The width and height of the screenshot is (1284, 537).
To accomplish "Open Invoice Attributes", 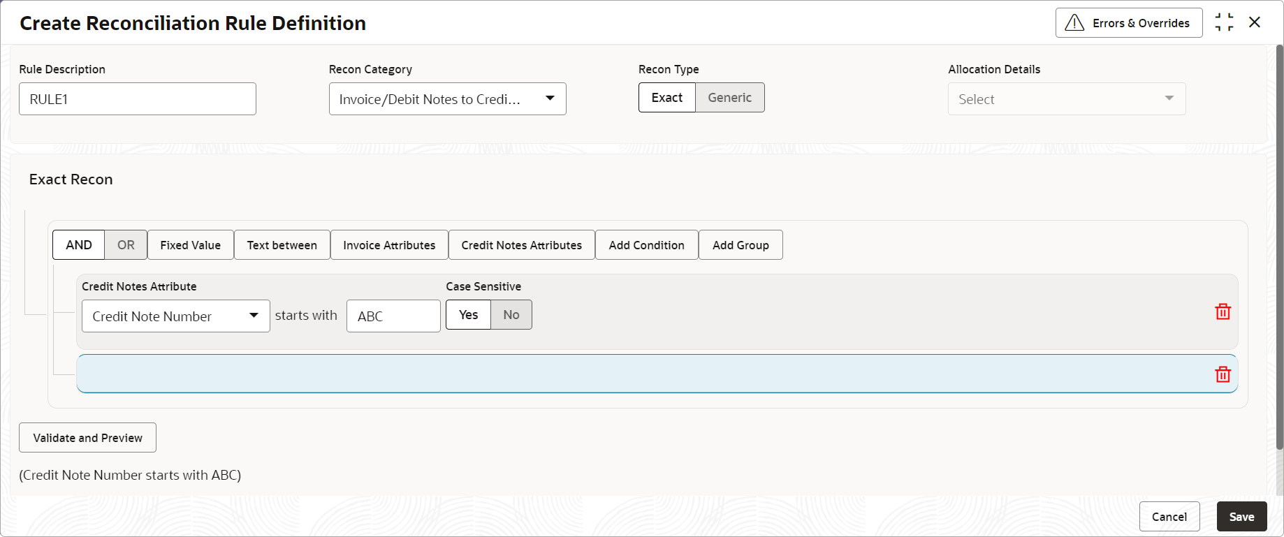I will [x=389, y=245].
